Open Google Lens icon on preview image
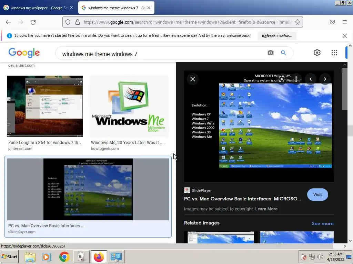The height and width of the screenshot is (264, 353). [x=282, y=79]
